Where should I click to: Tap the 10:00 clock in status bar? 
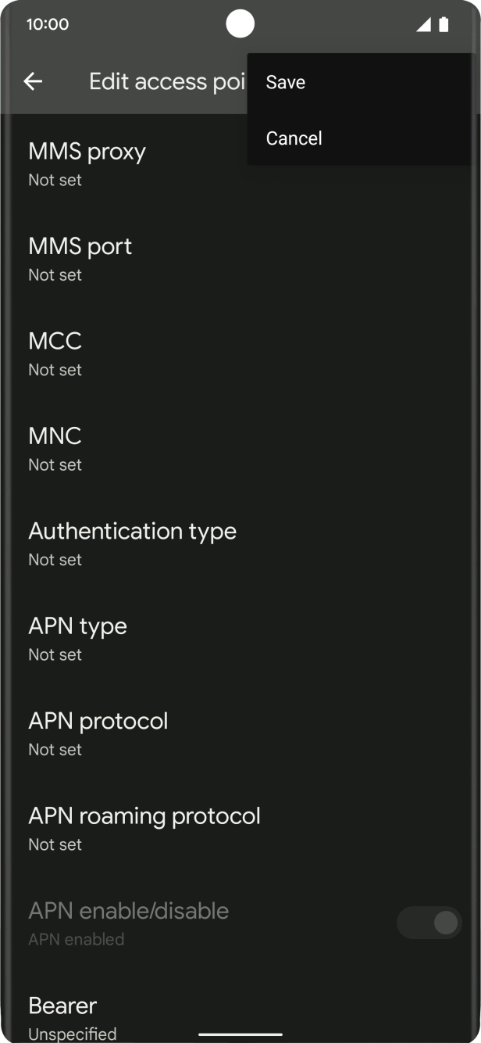pos(48,24)
